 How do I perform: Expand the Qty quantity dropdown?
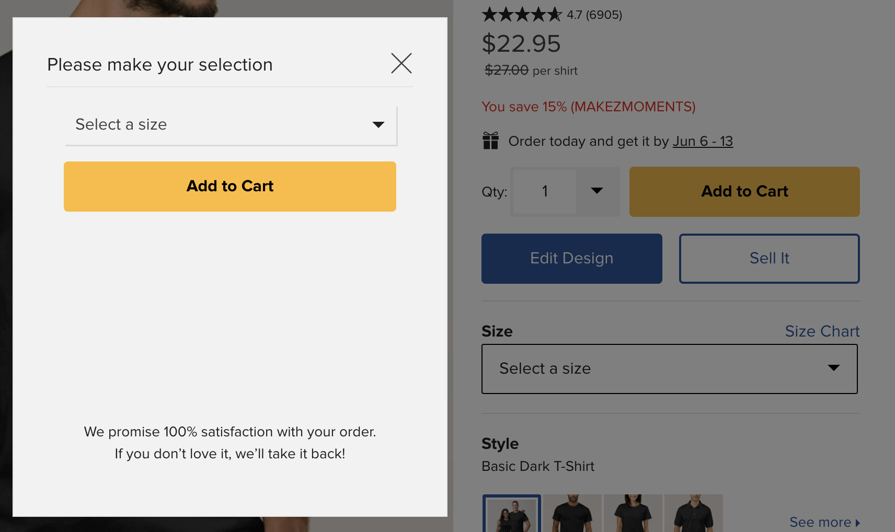pyautogui.click(x=565, y=192)
